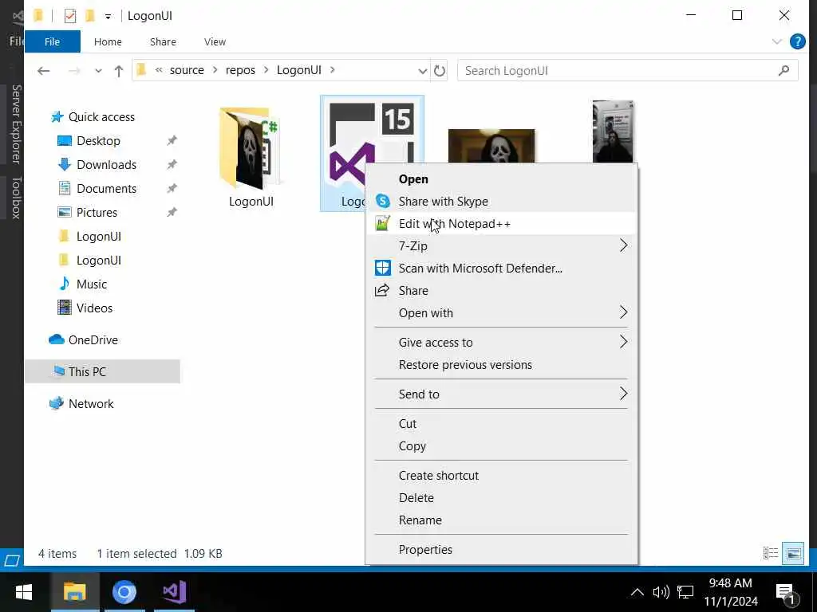Open Downloads in navigation pane
817x612 pixels.
coord(106,165)
